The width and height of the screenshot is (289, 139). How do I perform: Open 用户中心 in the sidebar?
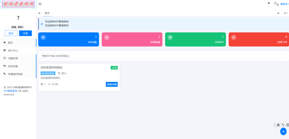(x=13, y=50)
